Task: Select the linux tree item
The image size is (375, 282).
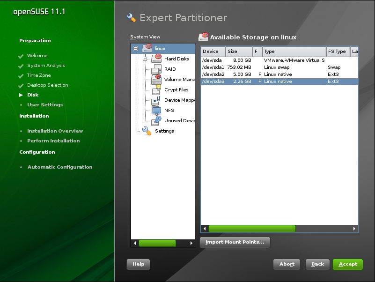Action: click(160, 48)
